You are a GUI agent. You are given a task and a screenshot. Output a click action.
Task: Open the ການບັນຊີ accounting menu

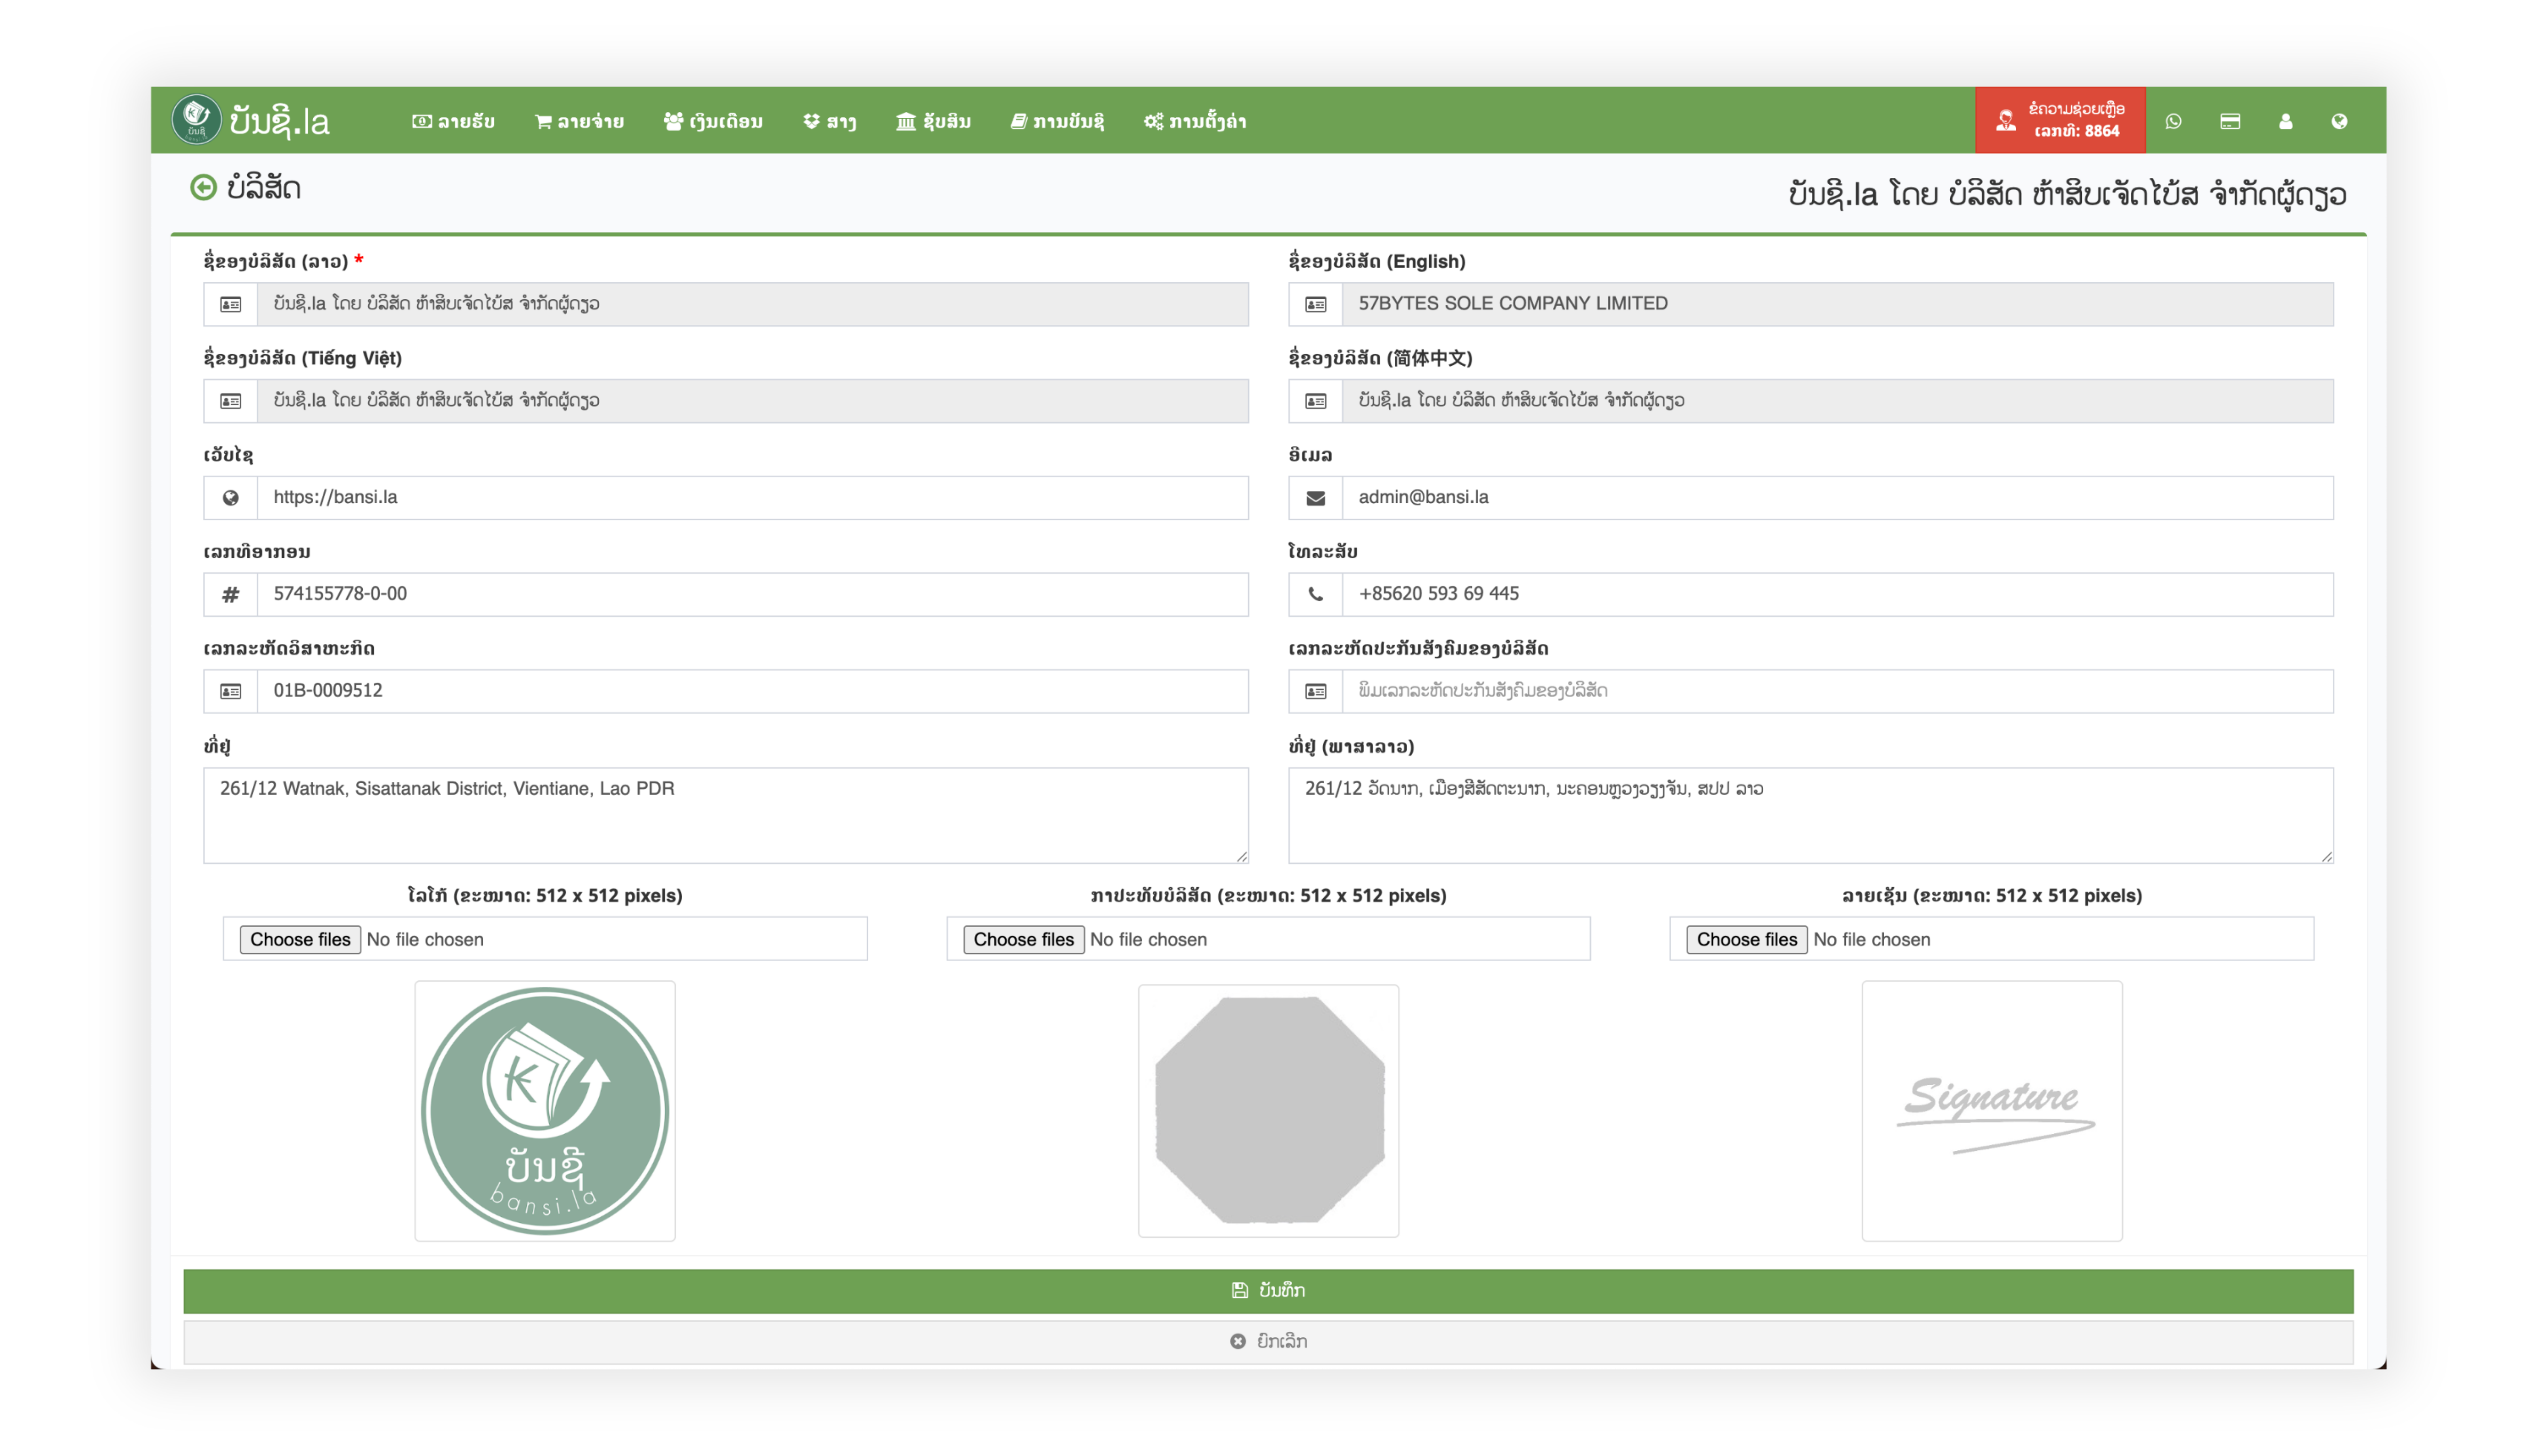(1057, 121)
